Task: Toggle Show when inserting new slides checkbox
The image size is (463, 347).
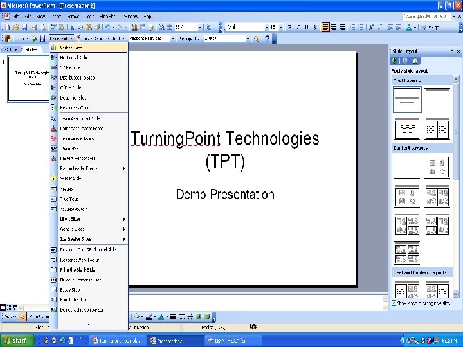Action: [x=394, y=303]
